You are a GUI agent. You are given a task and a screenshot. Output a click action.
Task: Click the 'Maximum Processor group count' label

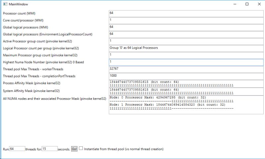tap(40, 55)
